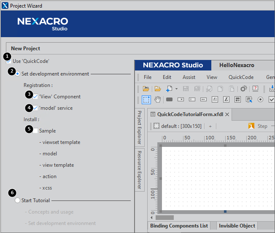Image resolution: width=275 pixels, height=233 pixels.
Task: Click the help question mark icon
Action: [255, 89]
